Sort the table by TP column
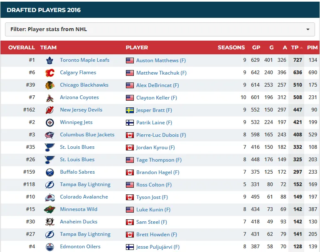This screenshot has width=320, height=252. [295, 47]
